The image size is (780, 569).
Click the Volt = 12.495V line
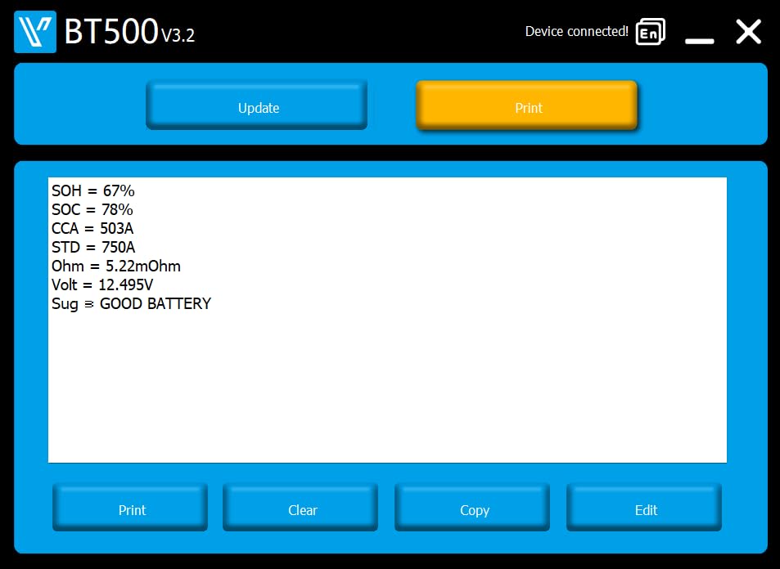pyautogui.click(x=102, y=285)
